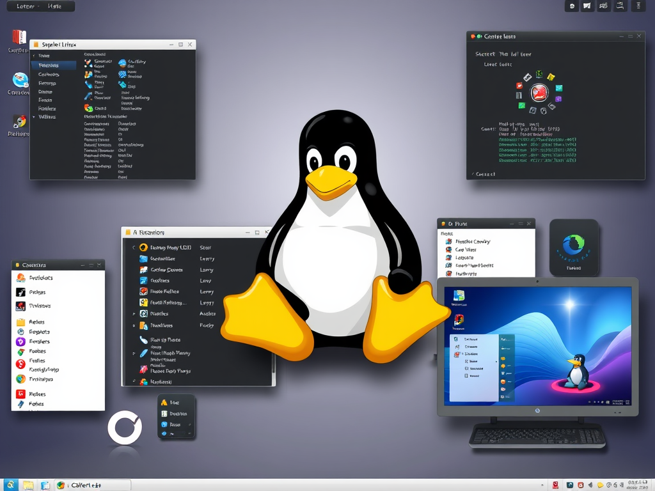Click the green-orange swirl icon in the top-left window
This screenshot has height=491, width=655.
click(88, 108)
